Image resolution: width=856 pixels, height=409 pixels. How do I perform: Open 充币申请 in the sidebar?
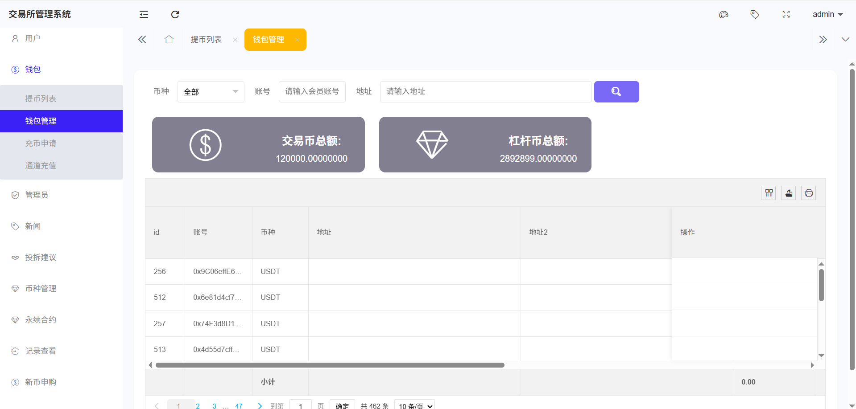click(x=41, y=143)
